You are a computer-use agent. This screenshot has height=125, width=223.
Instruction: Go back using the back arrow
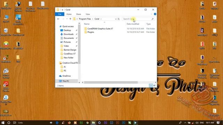click(58, 19)
